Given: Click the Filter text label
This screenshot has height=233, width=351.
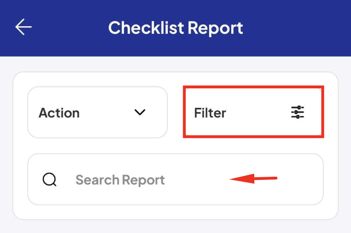Looking at the screenshot, I should click(210, 113).
